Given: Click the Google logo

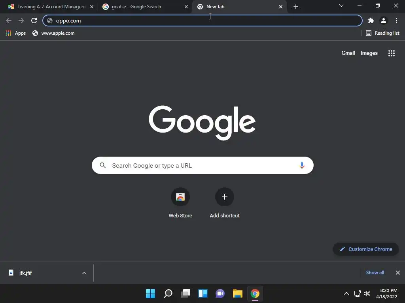Looking at the screenshot, I should 202,122.
